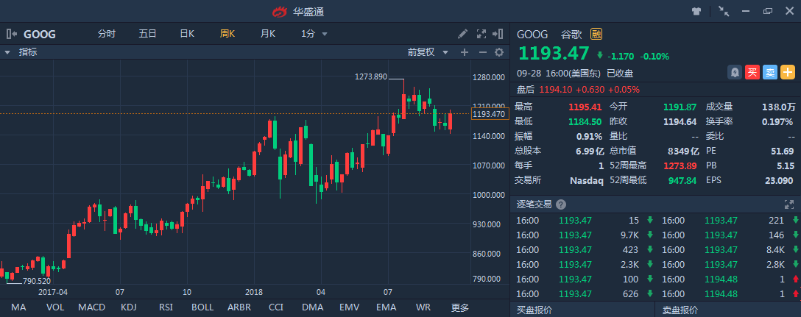
Task: Open the skin theme shirt icon
Action: coord(696,11)
